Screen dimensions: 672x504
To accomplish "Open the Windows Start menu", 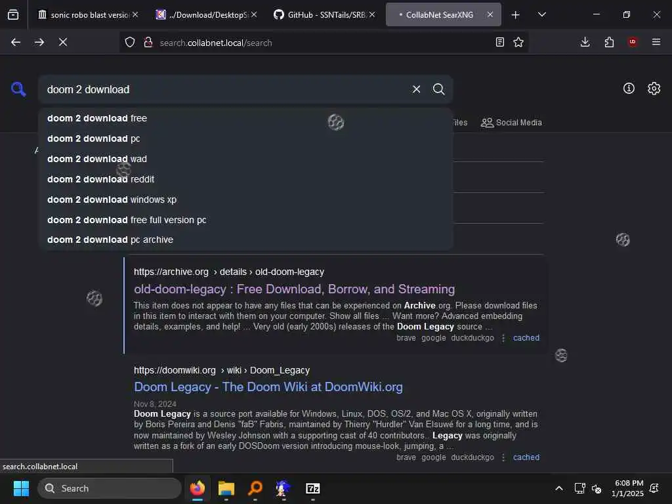I will coord(21,488).
